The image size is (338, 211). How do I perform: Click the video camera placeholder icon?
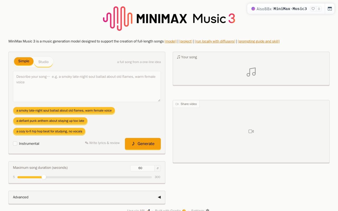point(251,131)
